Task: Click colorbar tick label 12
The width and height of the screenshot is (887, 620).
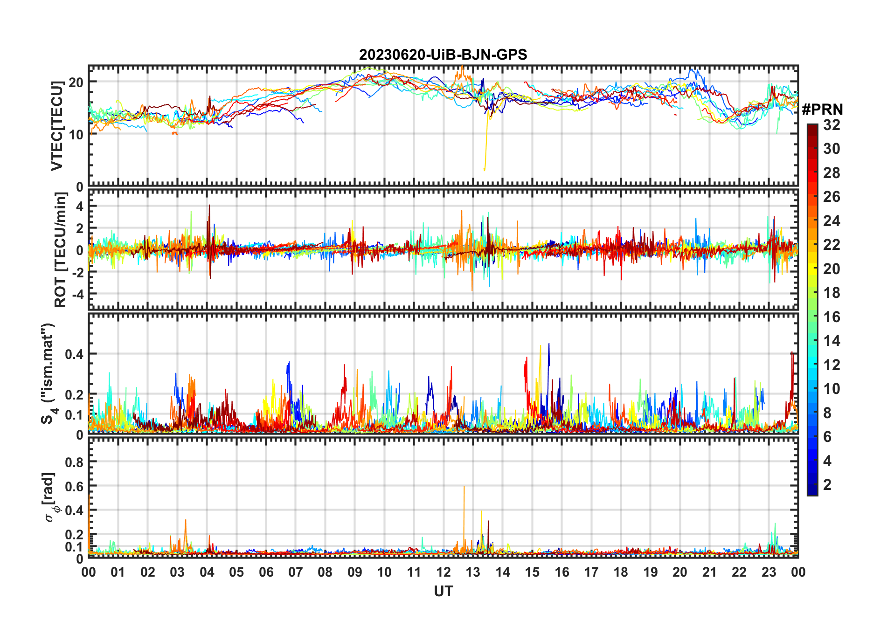Action: tap(832, 365)
